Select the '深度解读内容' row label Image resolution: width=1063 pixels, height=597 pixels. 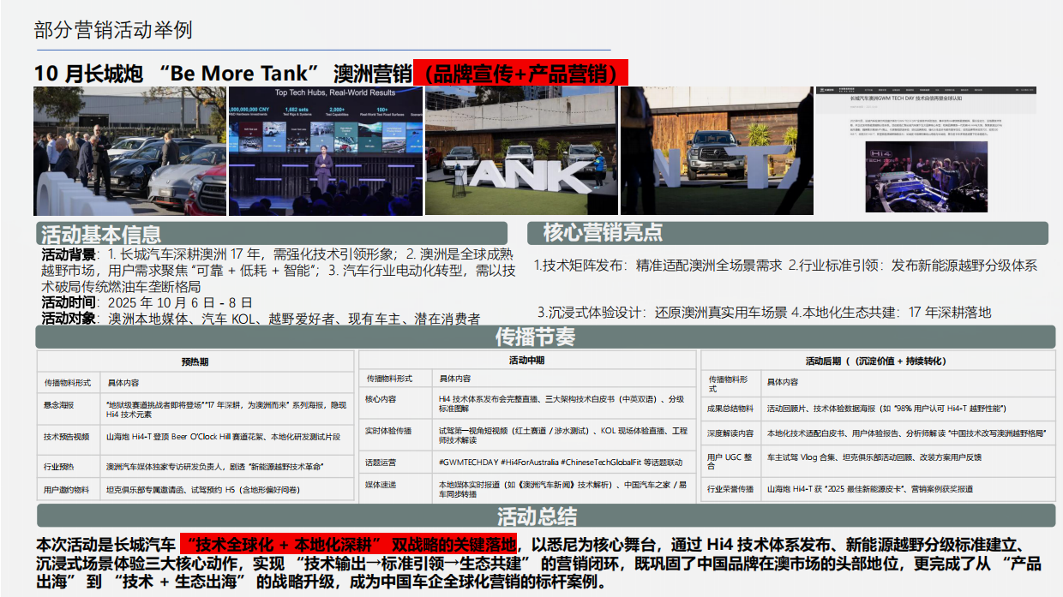tap(730, 433)
